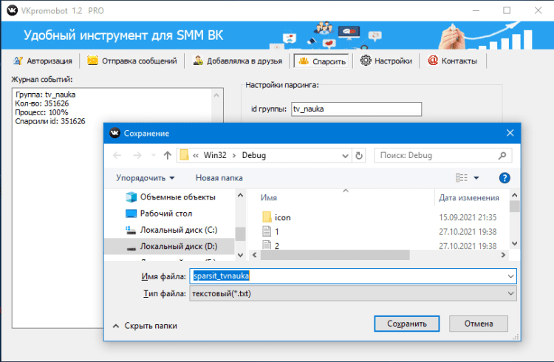
Task: Select Локальный диск (C:) in sidebar
Action: click(x=171, y=230)
